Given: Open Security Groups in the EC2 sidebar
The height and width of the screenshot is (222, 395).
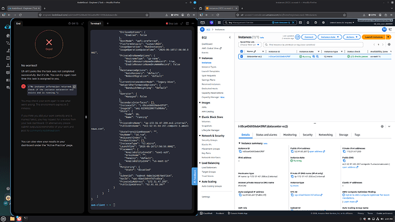Looking at the screenshot, I should coord(210,140).
